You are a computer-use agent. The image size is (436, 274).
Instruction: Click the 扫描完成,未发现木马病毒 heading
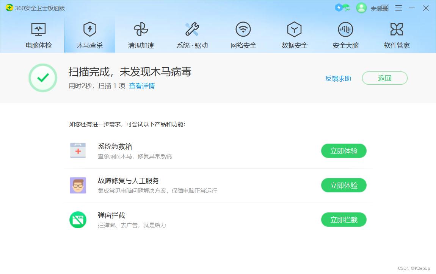[x=130, y=72]
